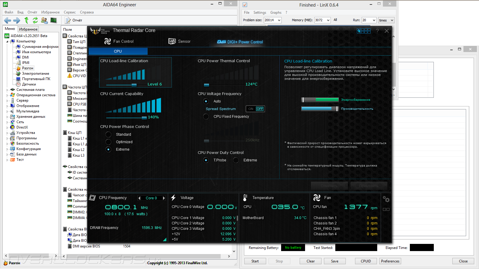Viewport: 479px width, 269px height.
Task: Click the settings gears icon in monitor panel
Action: click(x=386, y=199)
